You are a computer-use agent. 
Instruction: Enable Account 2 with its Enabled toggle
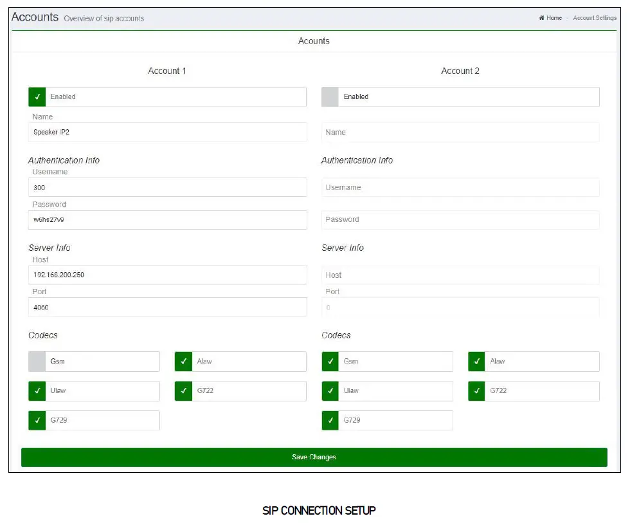pyautogui.click(x=330, y=96)
